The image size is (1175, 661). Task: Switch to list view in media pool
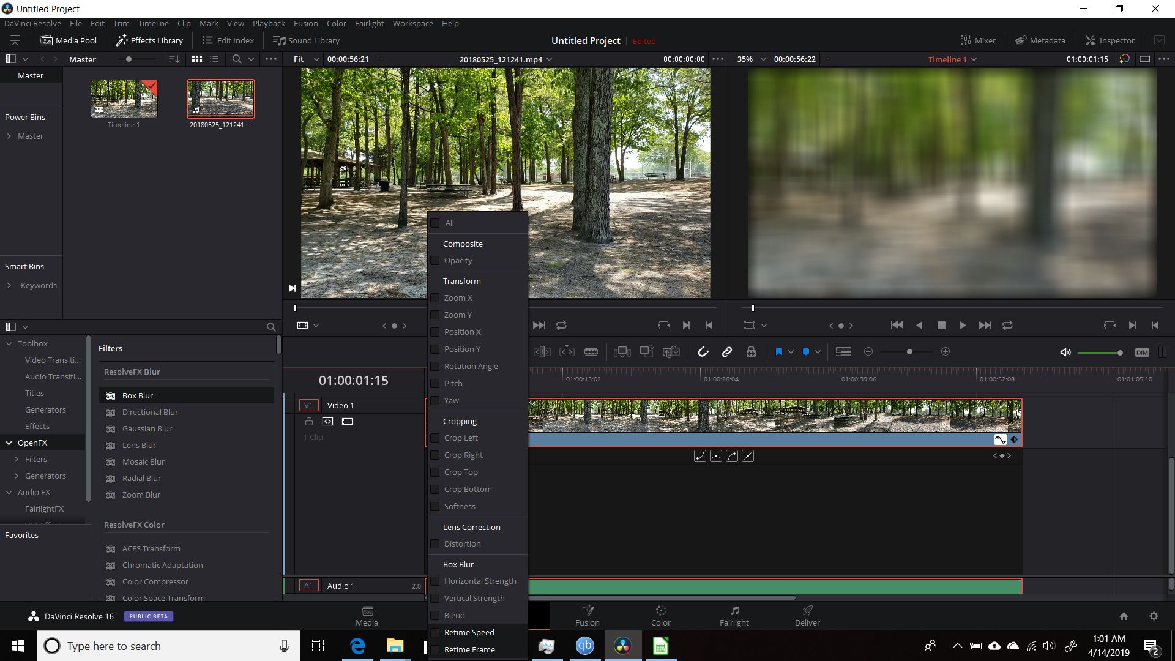(x=214, y=59)
